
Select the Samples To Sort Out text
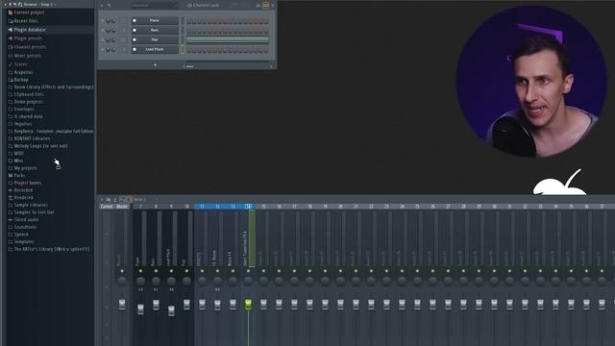35,212
